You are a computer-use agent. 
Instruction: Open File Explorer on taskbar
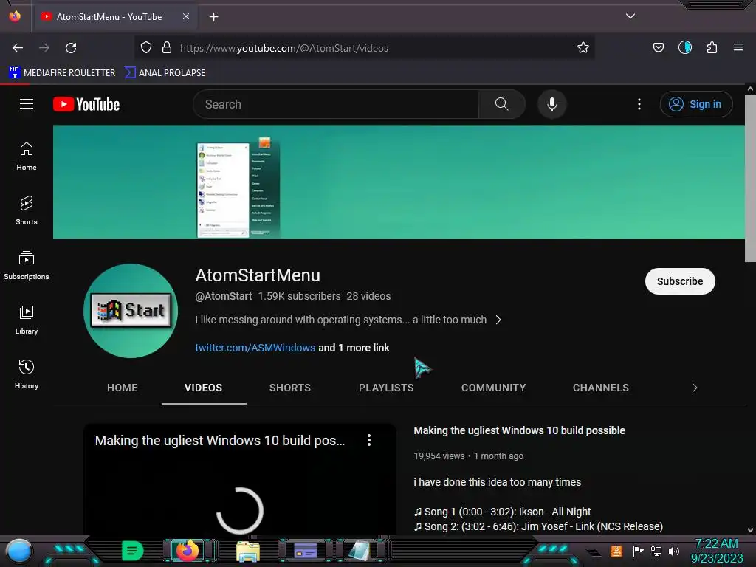click(x=248, y=551)
